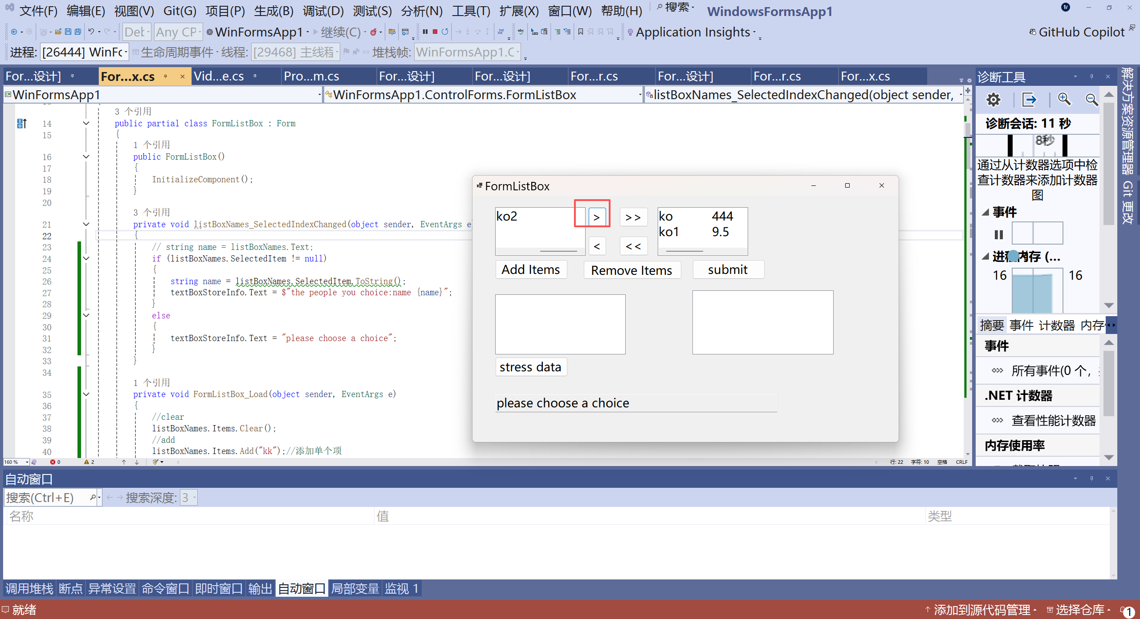Click the Add Items button
The width and height of the screenshot is (1140, 619).
(531, 270)
